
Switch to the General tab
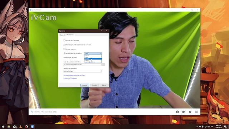tap(62, 35)
